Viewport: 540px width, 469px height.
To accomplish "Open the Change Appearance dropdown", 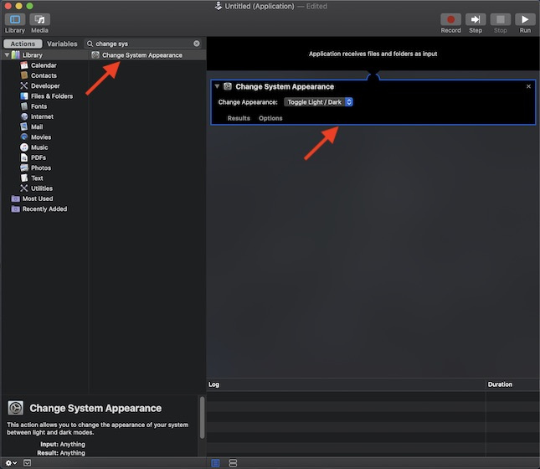I will click(x=318, y=102).
